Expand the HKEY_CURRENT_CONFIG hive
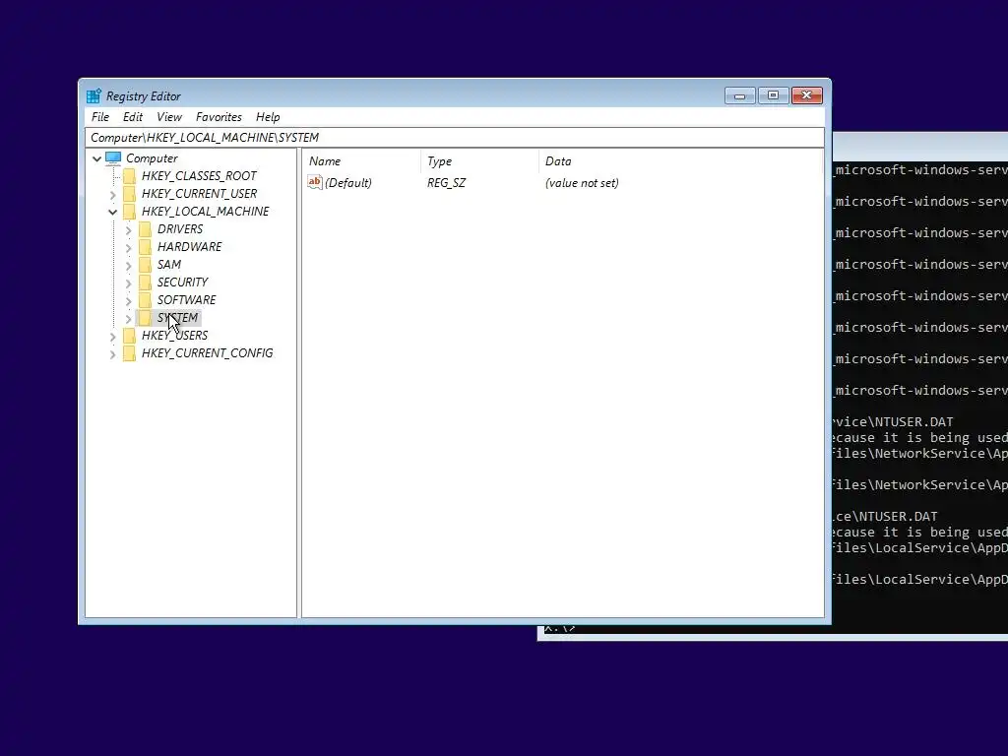This screenshot has height=756, width=1008. tap(113, 353)
